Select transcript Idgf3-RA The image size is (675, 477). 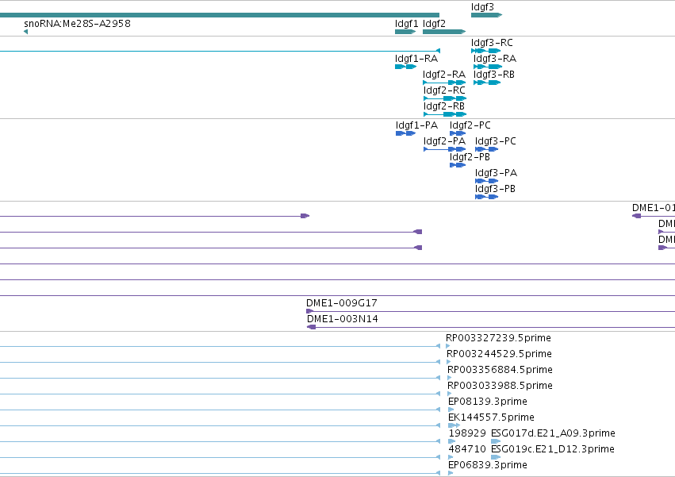pos(495,59)
